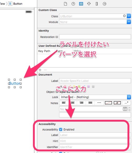The width and height of the screenshot is (132, 153).
Task: Align notes text right
Action: click(81, 103)
